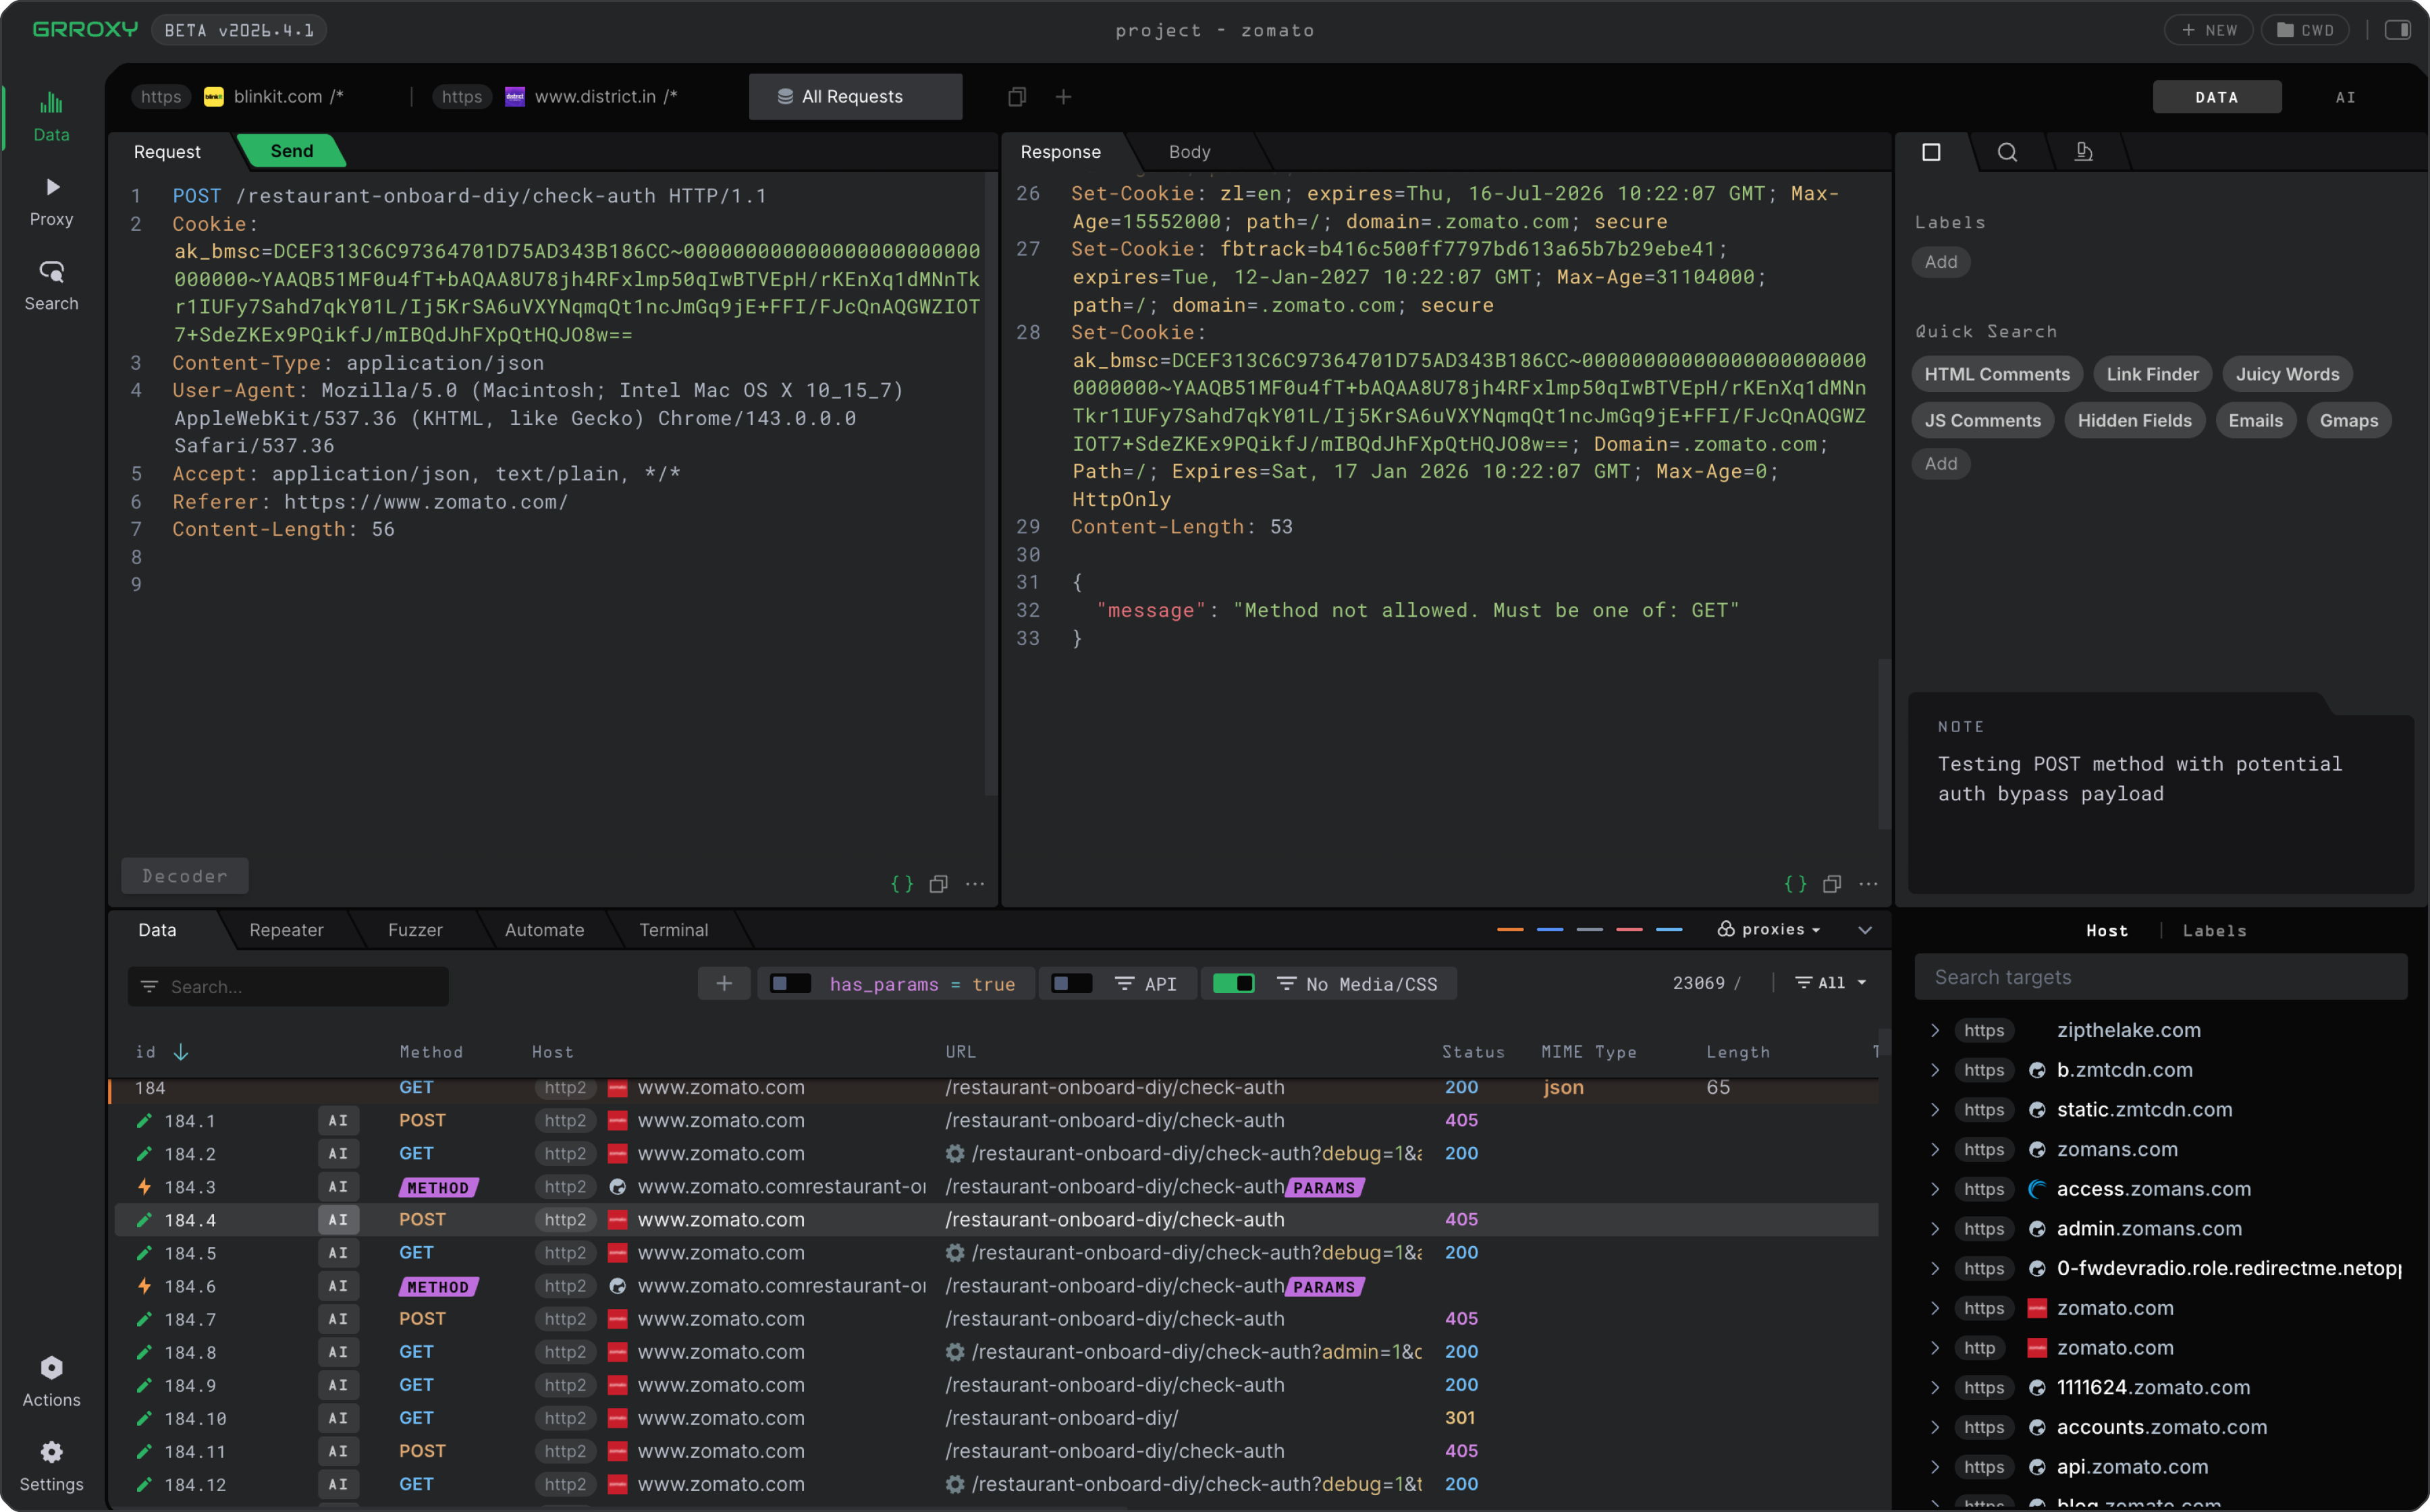Copy the request using the copy icon
The height and width of the screenshot is (1512, 2430).
pyautogui.click(x=938, y=884)
